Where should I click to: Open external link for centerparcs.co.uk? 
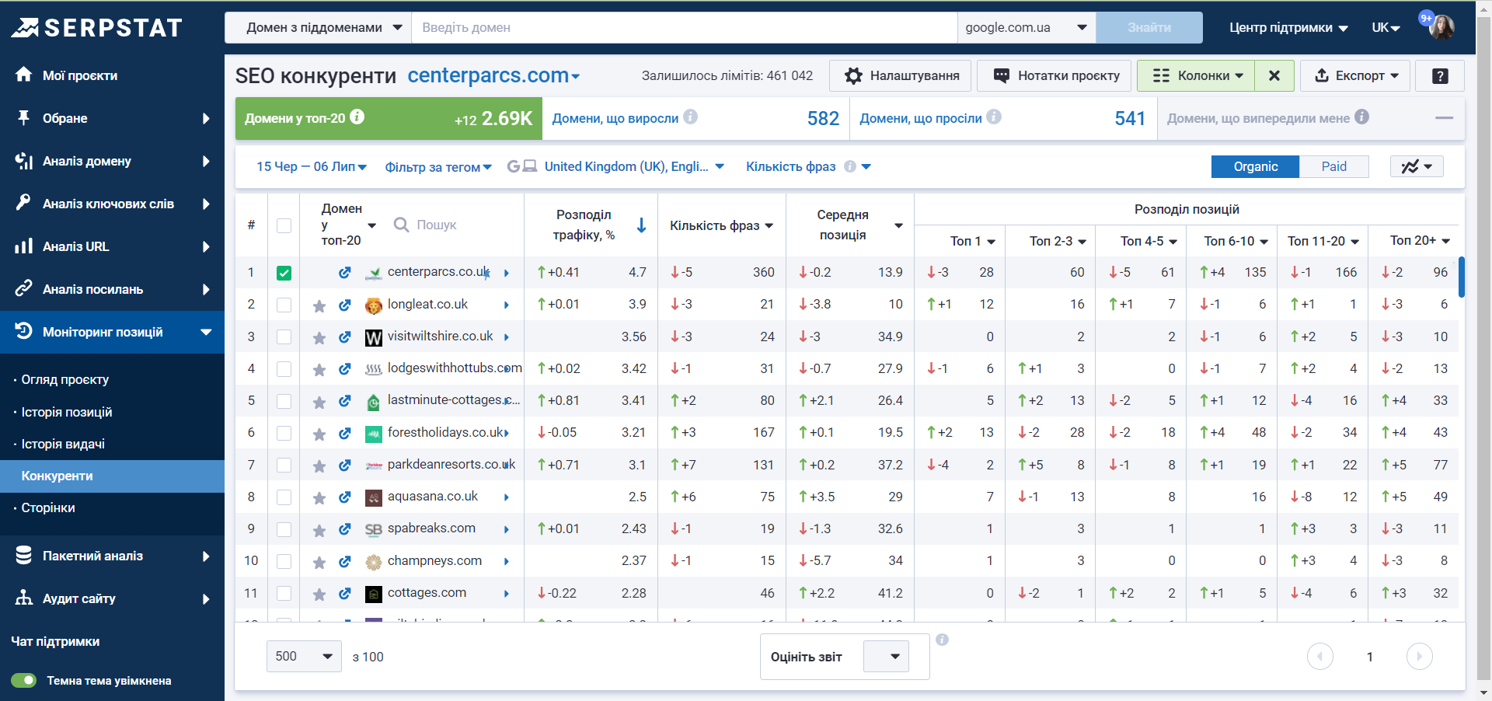(345, 273)
